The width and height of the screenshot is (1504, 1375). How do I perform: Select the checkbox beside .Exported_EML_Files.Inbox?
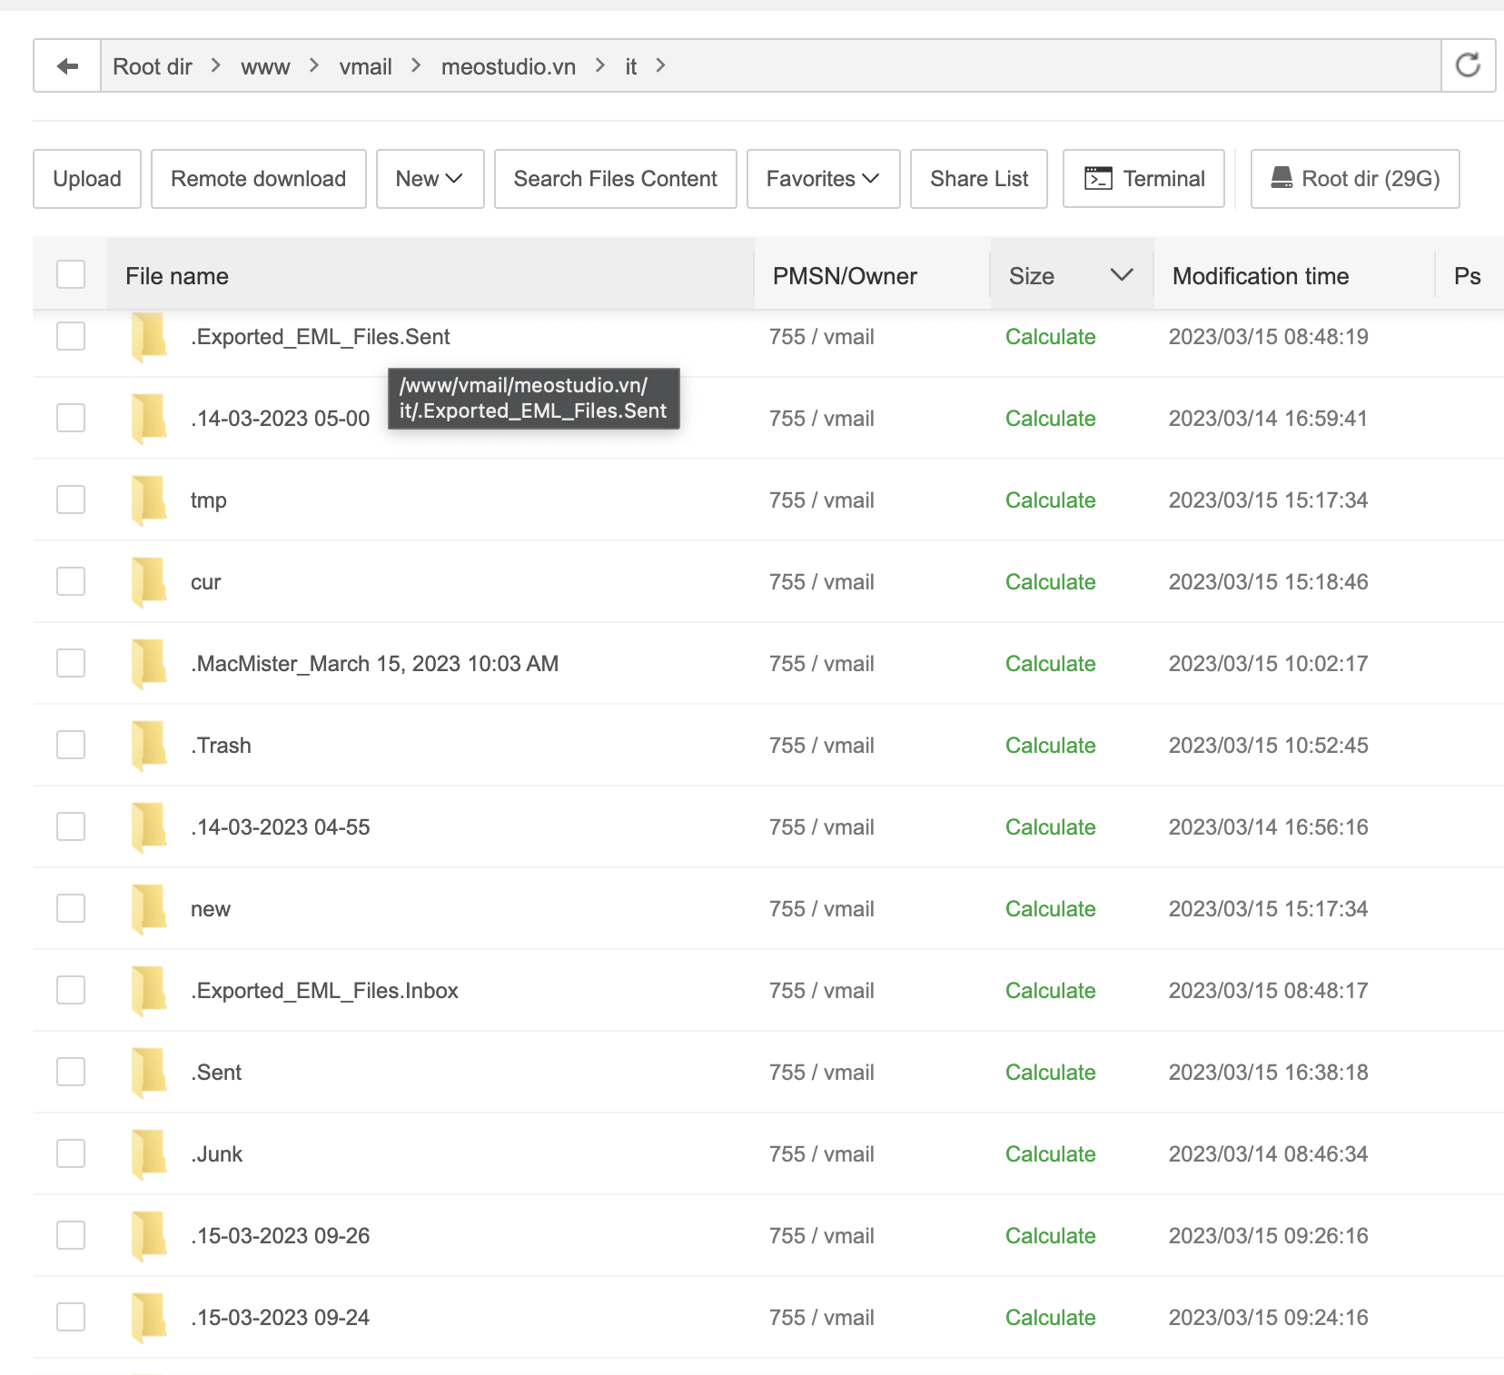coord(71,990)
